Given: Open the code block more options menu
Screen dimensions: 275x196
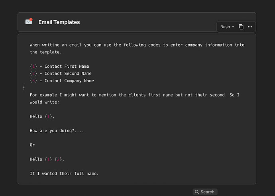Looking at the screenshot, I should point(250,27).
